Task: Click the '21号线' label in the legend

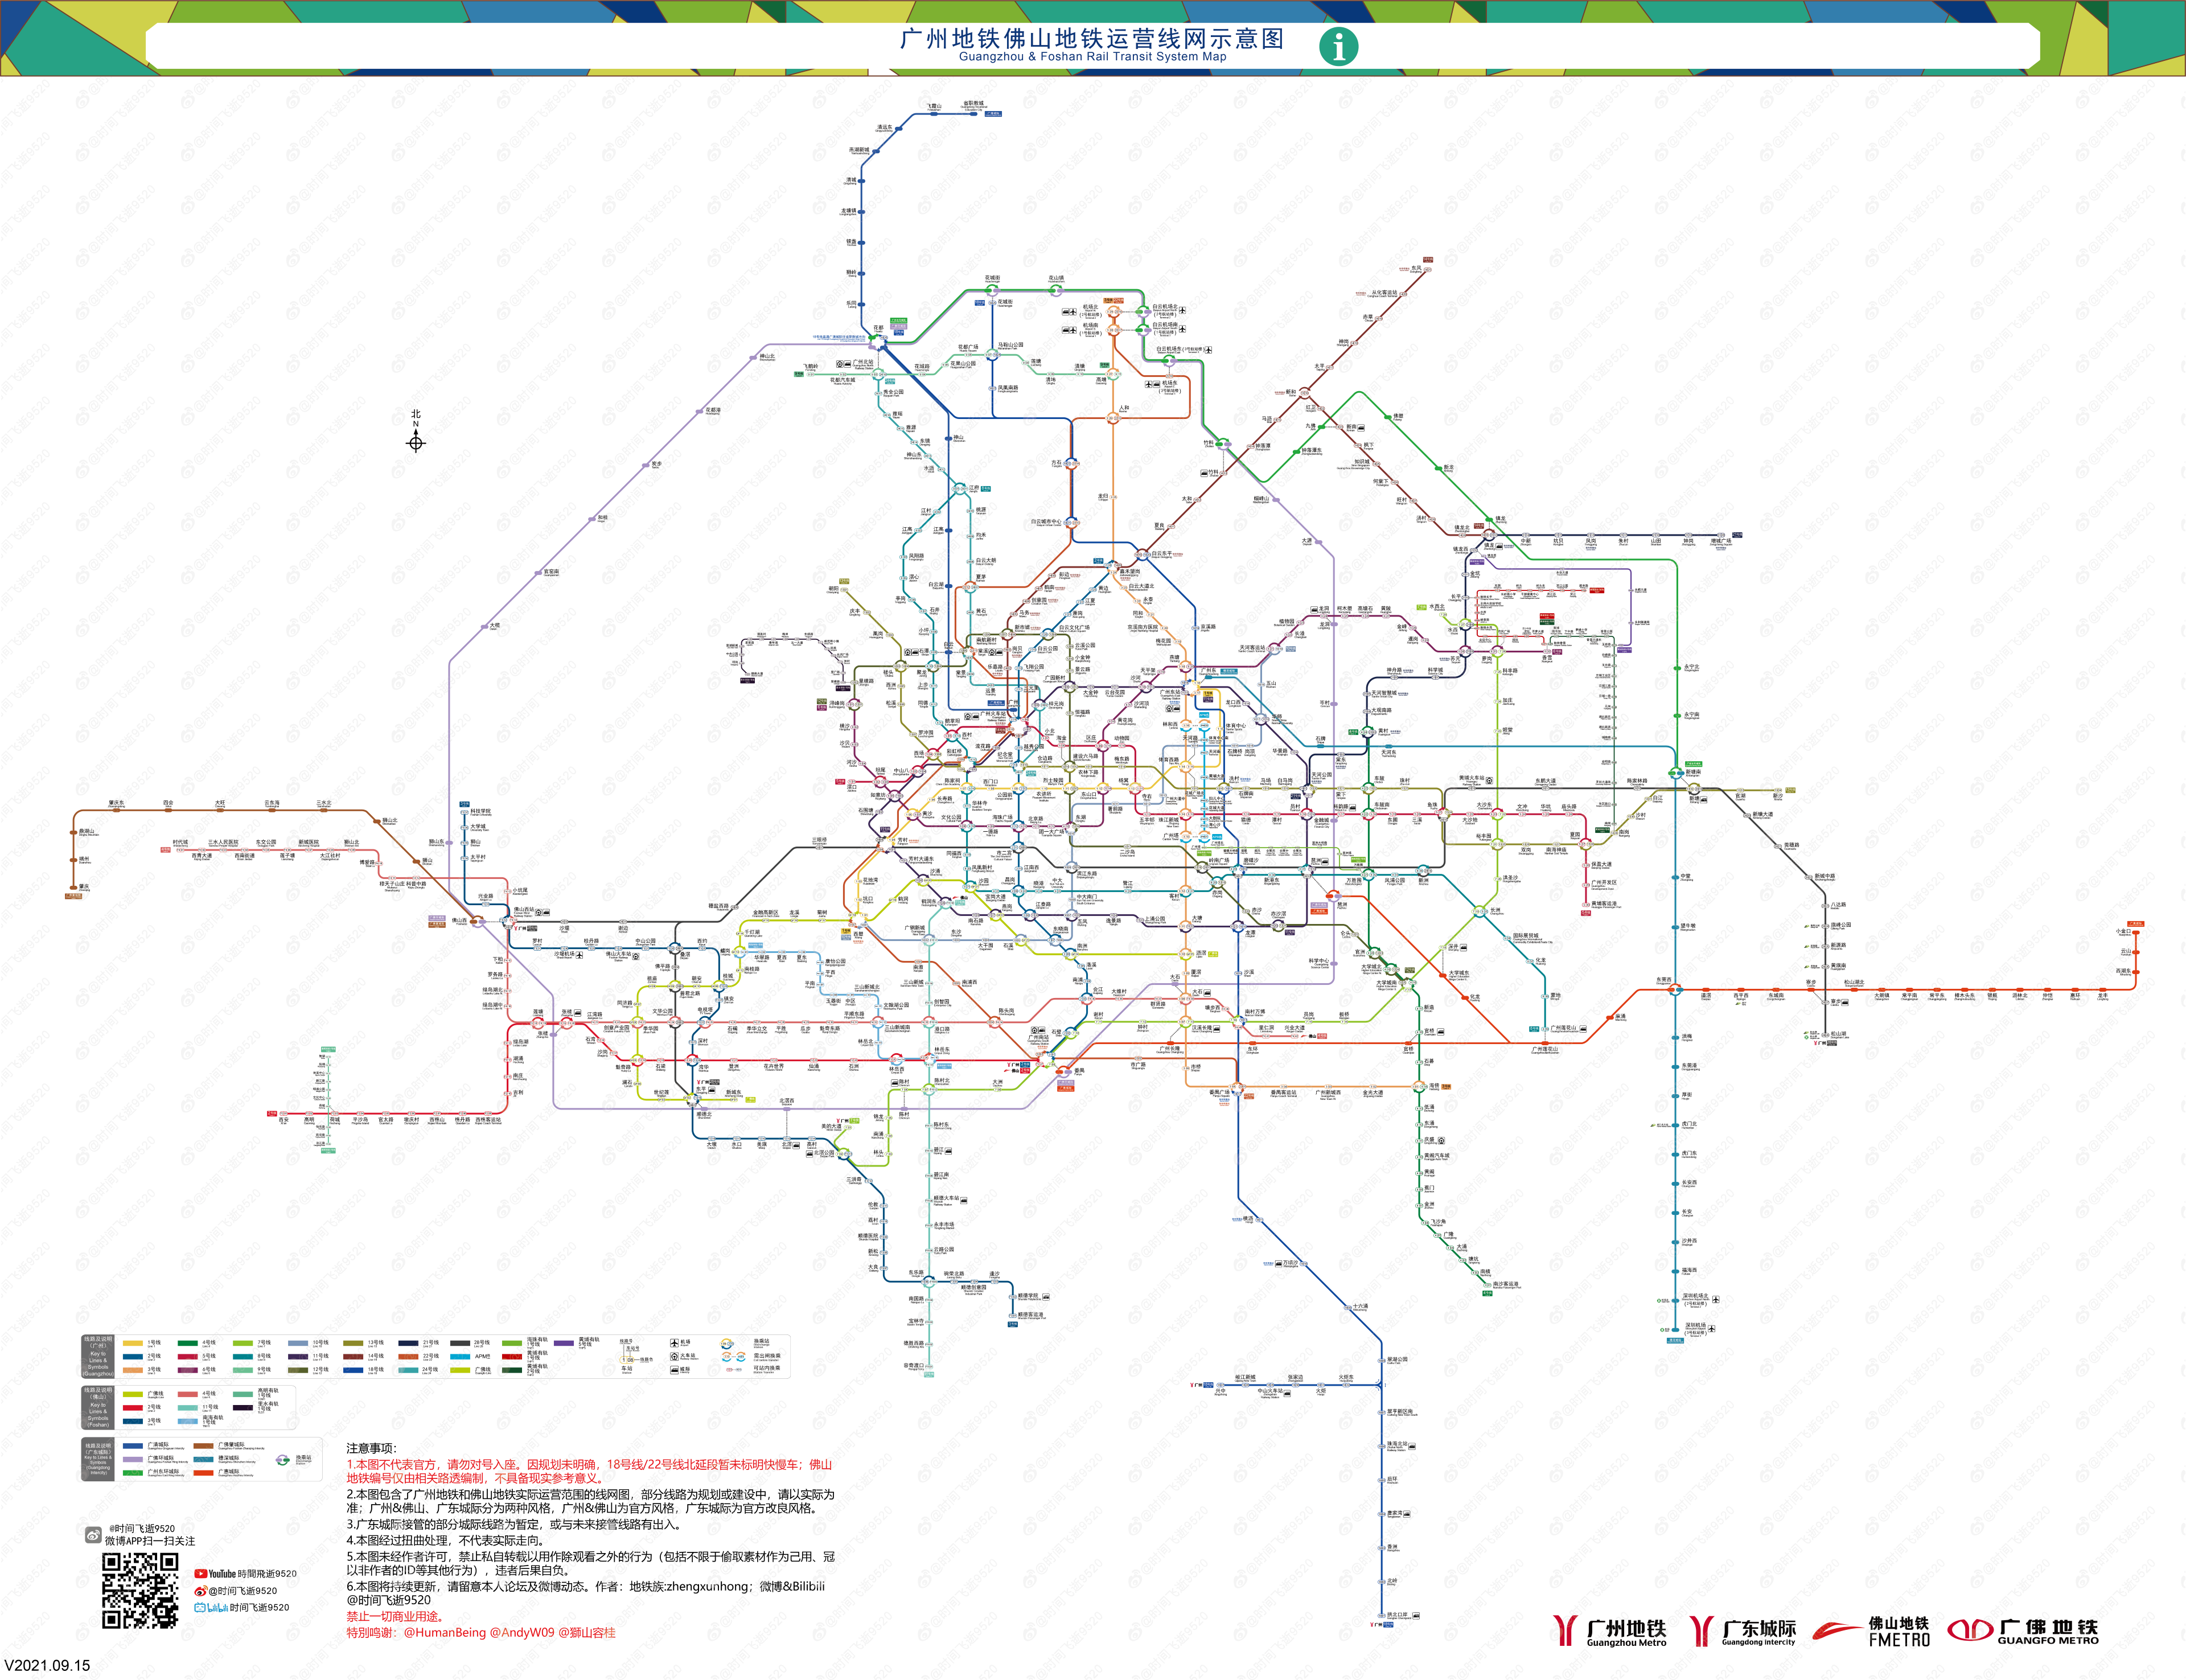Action: [x=431, y=1343]
